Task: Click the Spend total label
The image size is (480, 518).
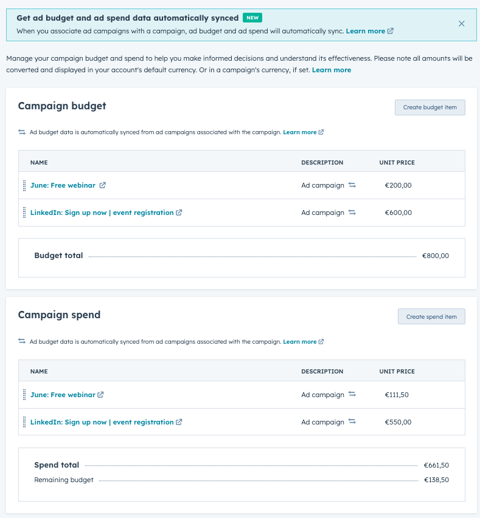Action: [x=57, y=465]
